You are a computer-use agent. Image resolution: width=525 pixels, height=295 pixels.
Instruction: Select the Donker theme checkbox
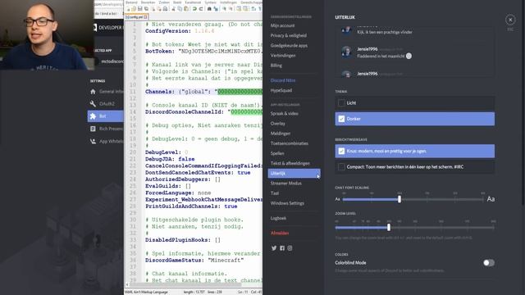point(341,119)
